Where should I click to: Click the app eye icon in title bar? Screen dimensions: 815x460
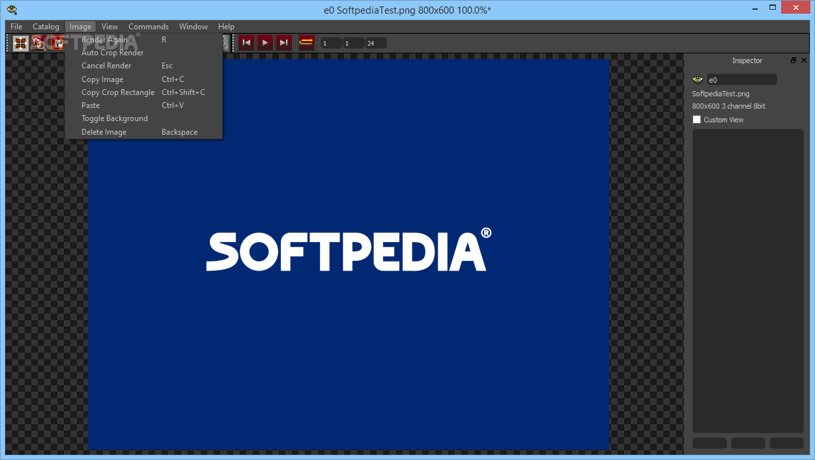click(12, 10)
